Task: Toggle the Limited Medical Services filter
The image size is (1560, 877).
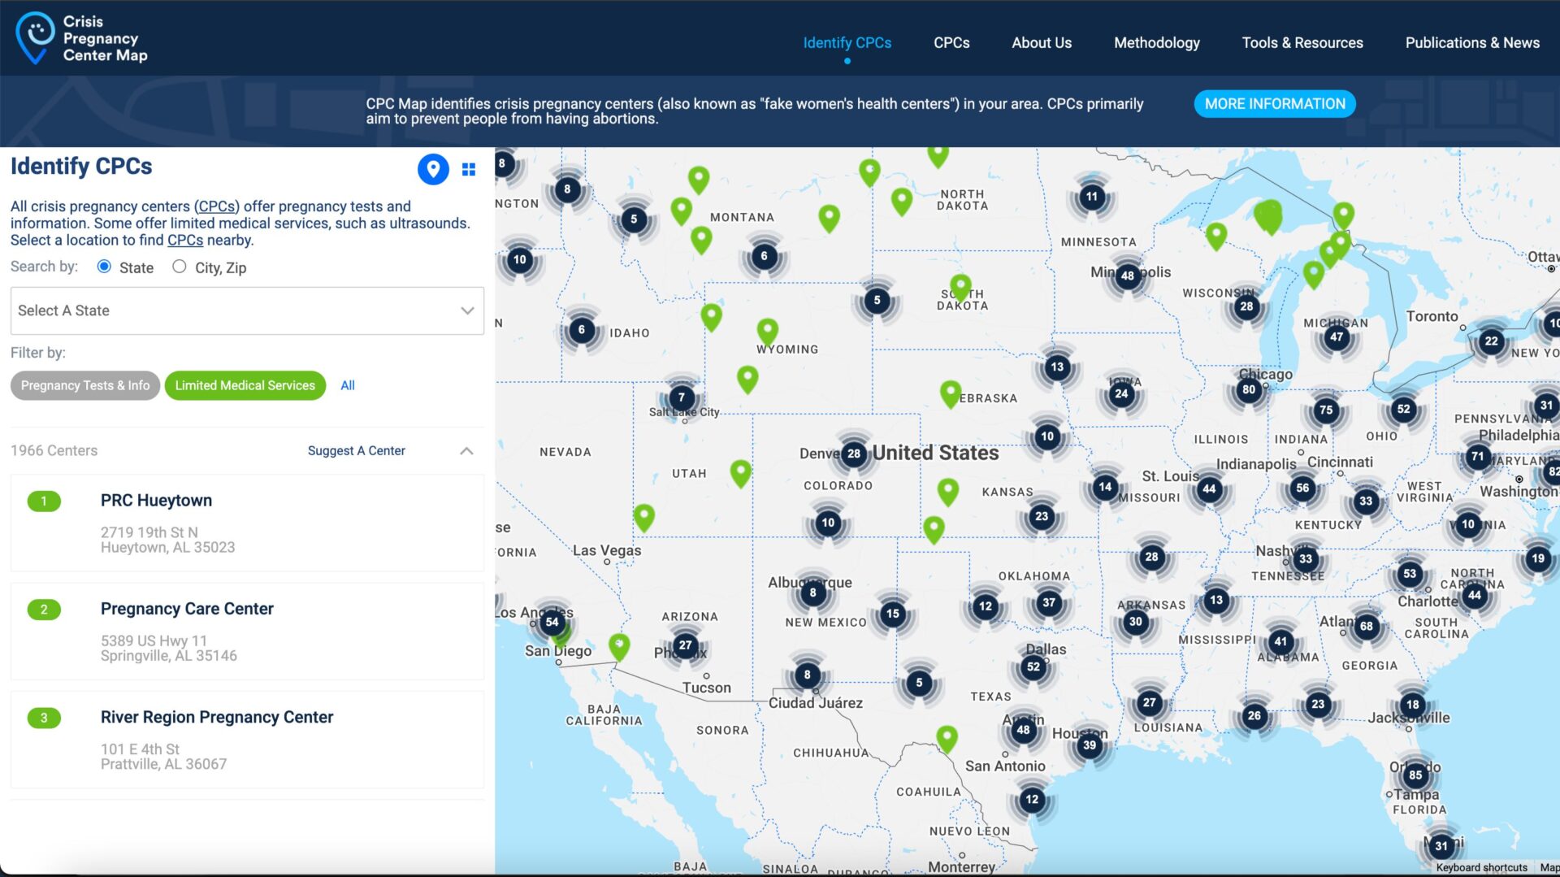Action: tap(245, 385)
